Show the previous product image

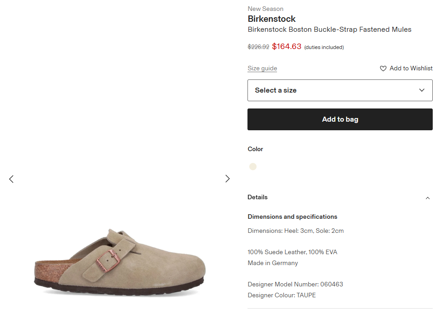(11, 179)
